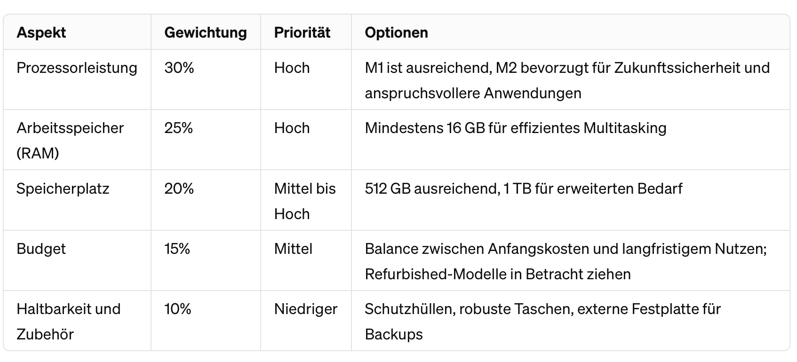This screenshot has height=362, width=797.
Task: Click the Budget row label
Action: (41, 249)
